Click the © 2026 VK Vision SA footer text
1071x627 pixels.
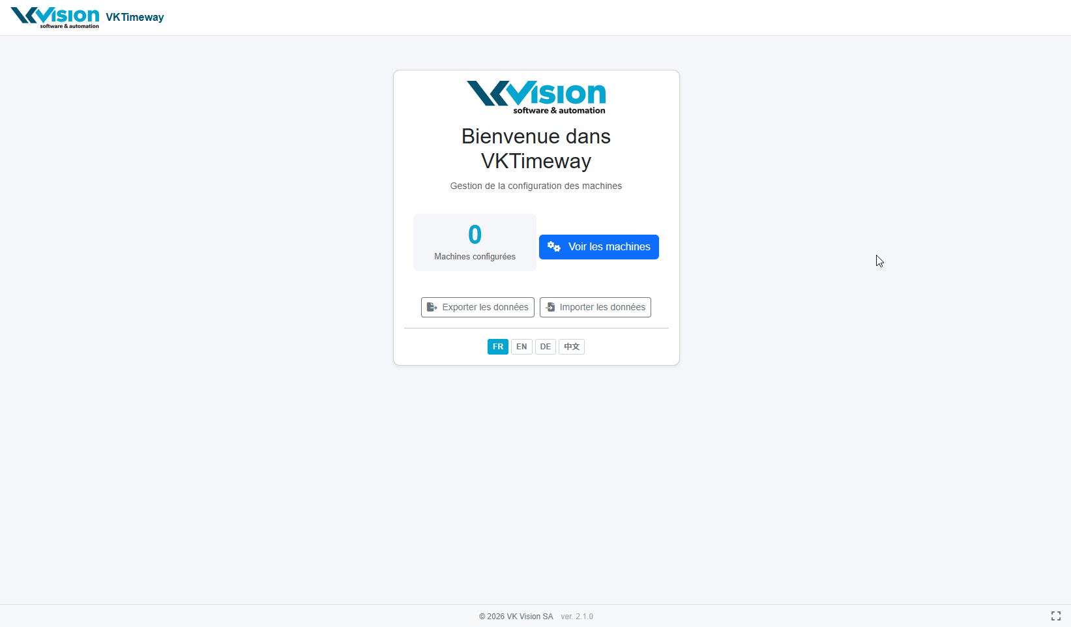coord(516,617)
